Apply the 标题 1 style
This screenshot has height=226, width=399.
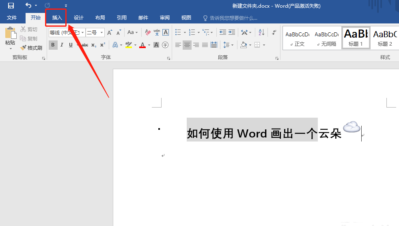356,38
